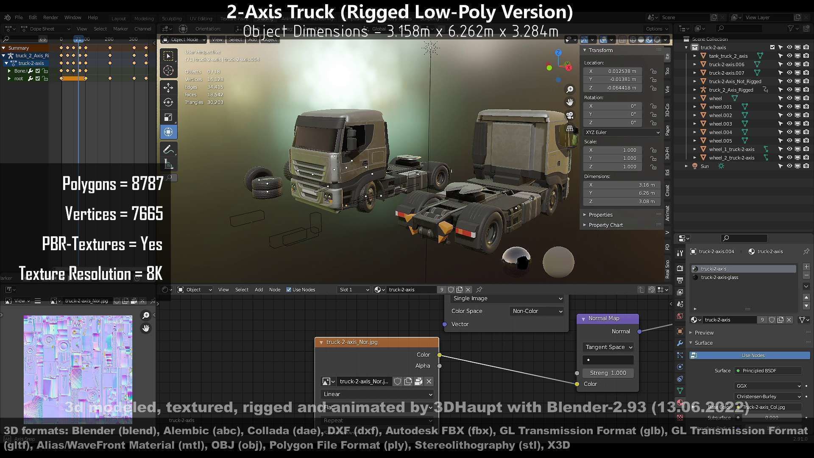Viewport: 814px width, 458px height.
Task: Click Marker menu in dope sheet
Action: tap(120, 29)
